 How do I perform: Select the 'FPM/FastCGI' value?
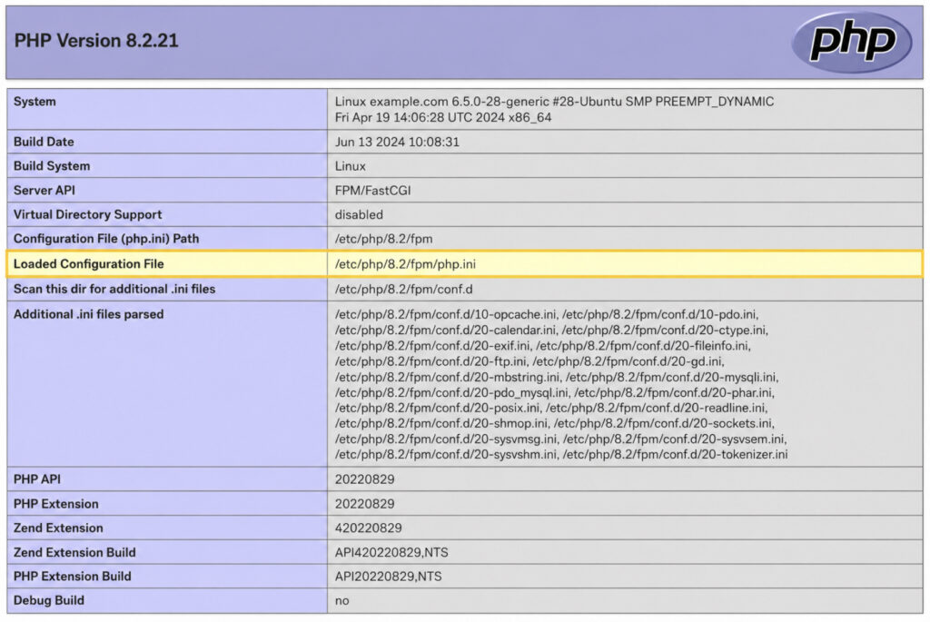point(372,191)
